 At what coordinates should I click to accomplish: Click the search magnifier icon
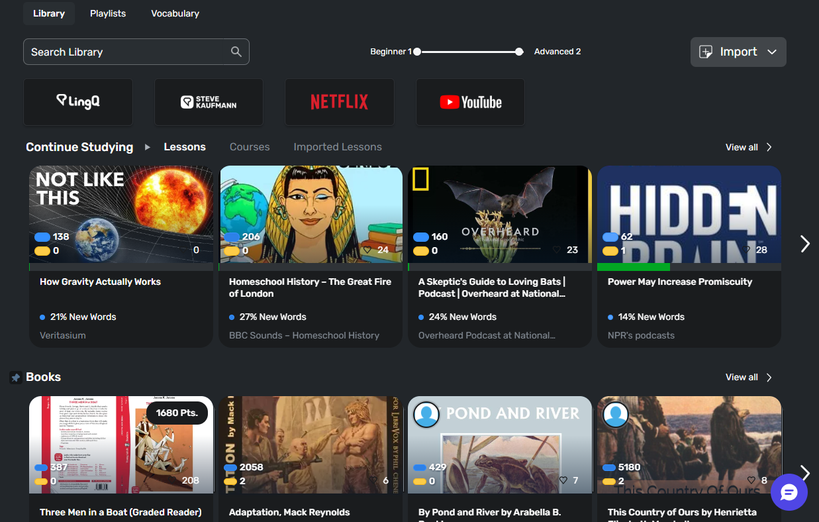pos(236,52)
